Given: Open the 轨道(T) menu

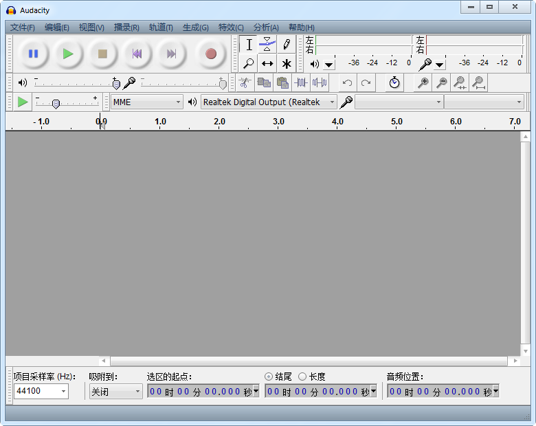Looking at the screenshot, I should click(161, 27).
